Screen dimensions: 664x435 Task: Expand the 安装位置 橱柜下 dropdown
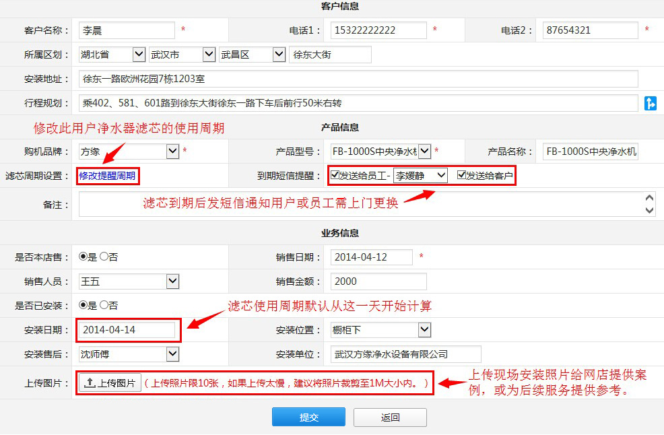[x=380, y=330]
